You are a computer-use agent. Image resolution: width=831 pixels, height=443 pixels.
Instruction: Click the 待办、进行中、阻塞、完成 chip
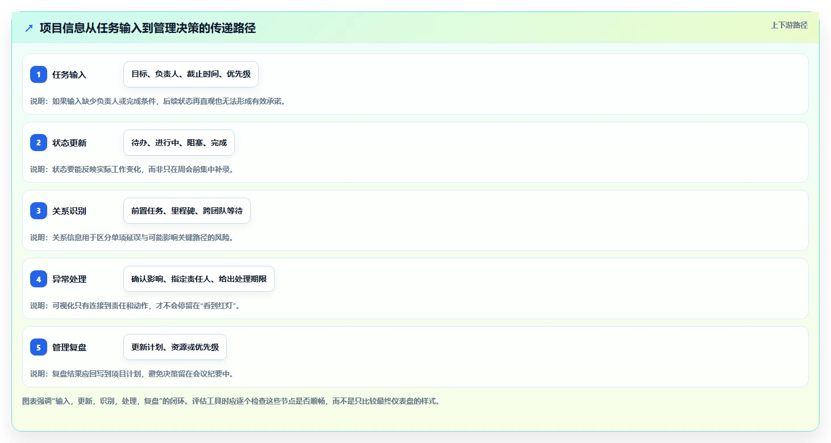point(179,143)
